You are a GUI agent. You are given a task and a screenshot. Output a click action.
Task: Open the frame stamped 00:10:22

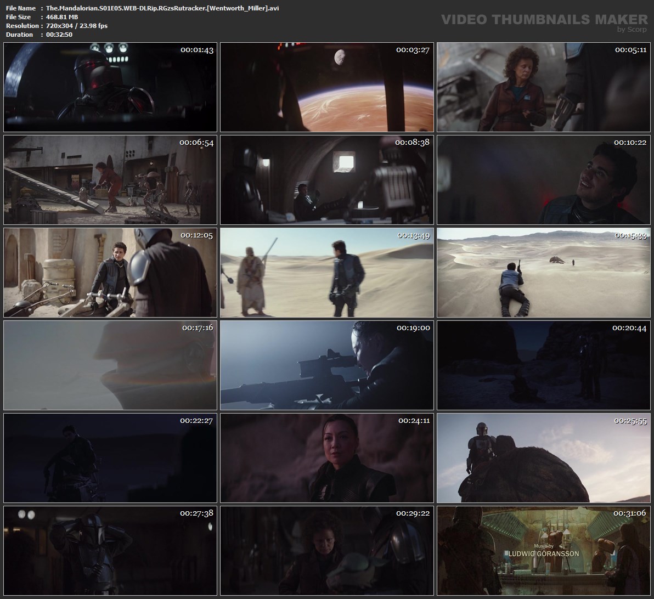coord(544,180)
